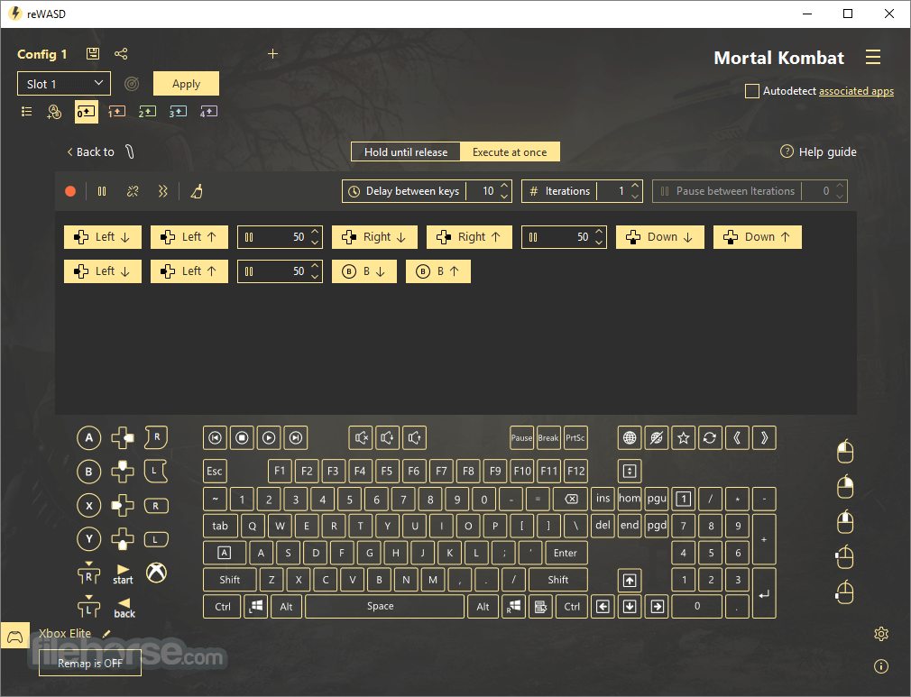Select shift layer 1 tab

pos(116,112)
